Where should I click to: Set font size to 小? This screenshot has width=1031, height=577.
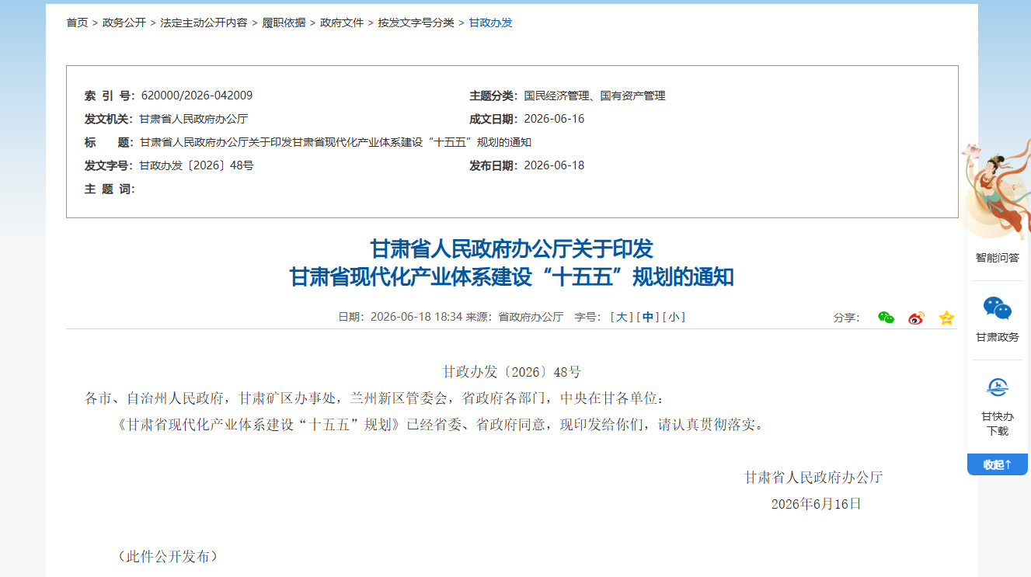coord(674,317)
